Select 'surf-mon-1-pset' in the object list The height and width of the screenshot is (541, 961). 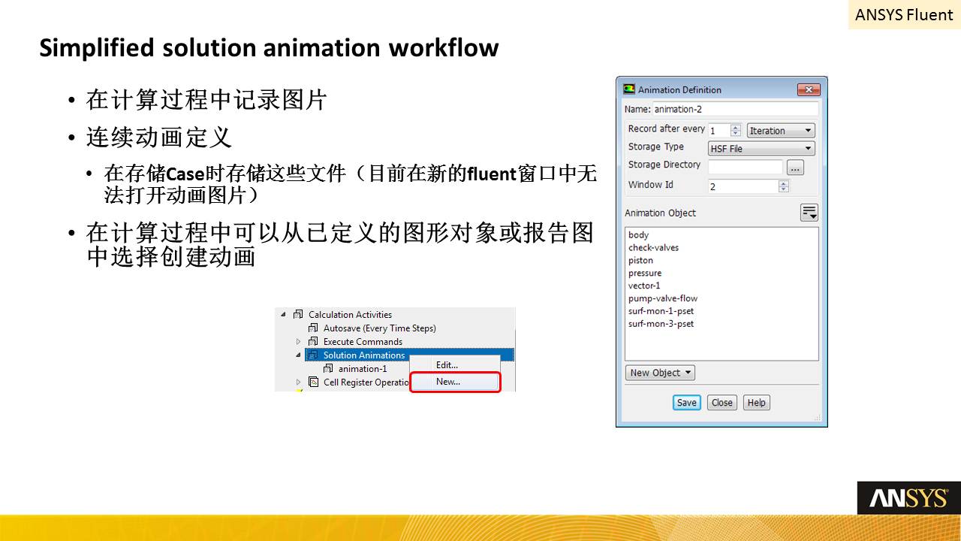pyautogui.click(x=661, y=311)
